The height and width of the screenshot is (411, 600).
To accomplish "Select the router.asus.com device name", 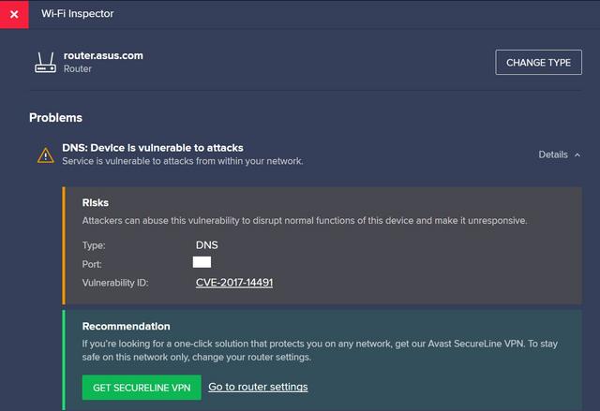I will point(103,56).
